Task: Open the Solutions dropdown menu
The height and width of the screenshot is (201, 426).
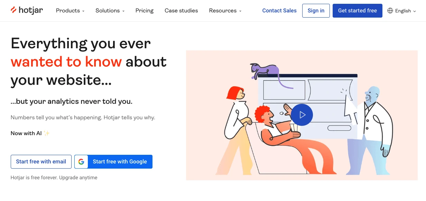Action: pyautogui.click(x=110, y=11)
